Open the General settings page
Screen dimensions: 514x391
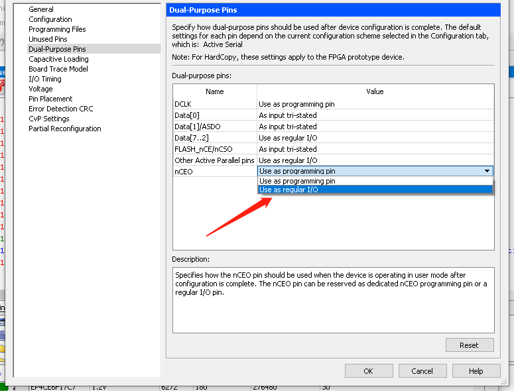(x=41, y=9)
